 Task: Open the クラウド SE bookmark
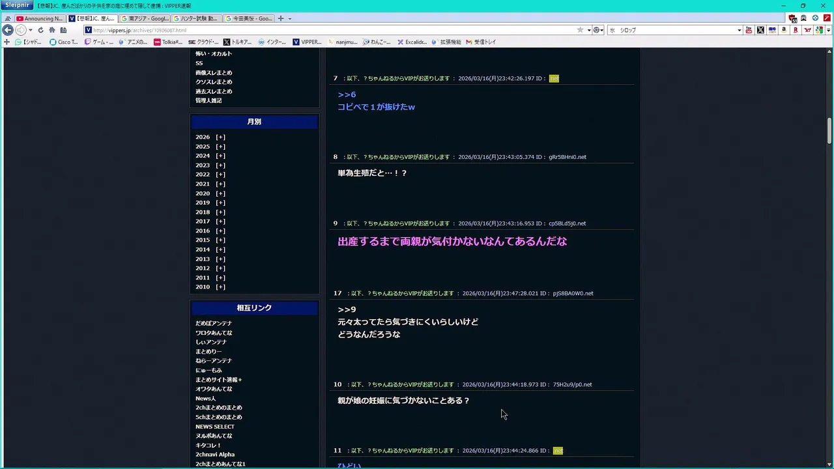203,42
